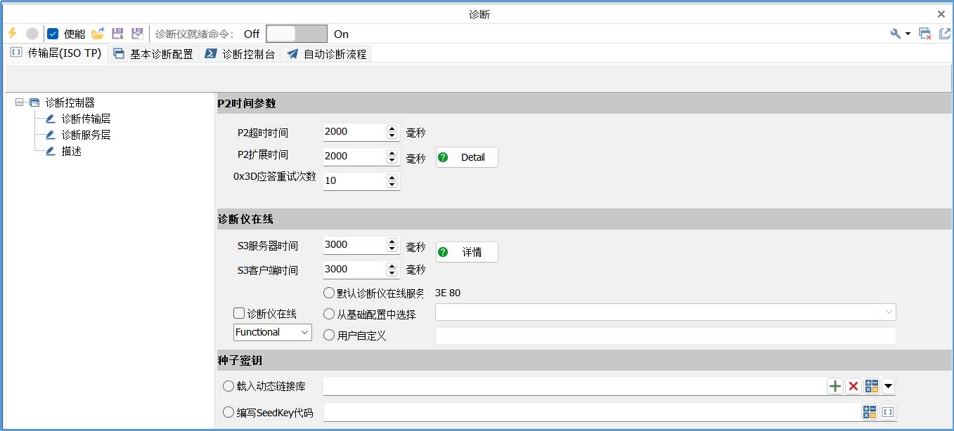Image resolution: width=954 pixels, height=431 pixels.
Task: Click the pop-out window icon
Action: pos(944,34)
